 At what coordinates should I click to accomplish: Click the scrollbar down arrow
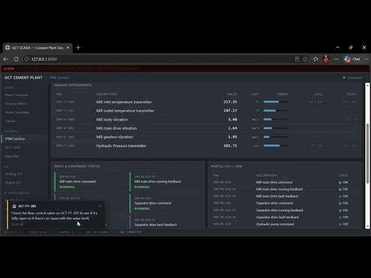tap(368, 226)
